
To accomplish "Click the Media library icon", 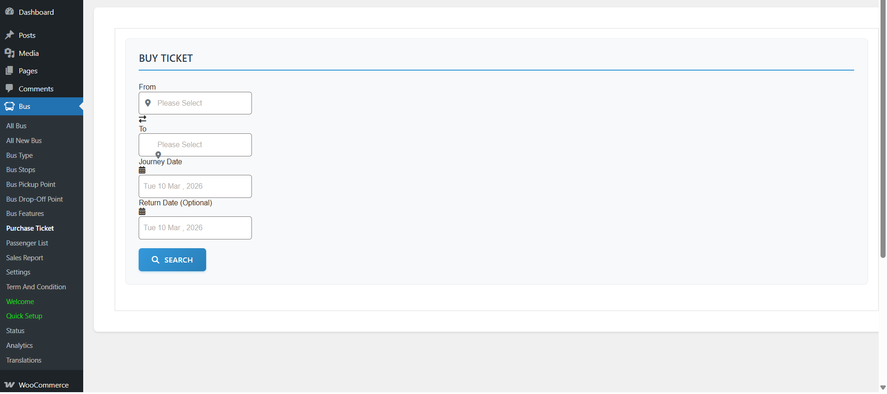I will (x=9, y=53).
